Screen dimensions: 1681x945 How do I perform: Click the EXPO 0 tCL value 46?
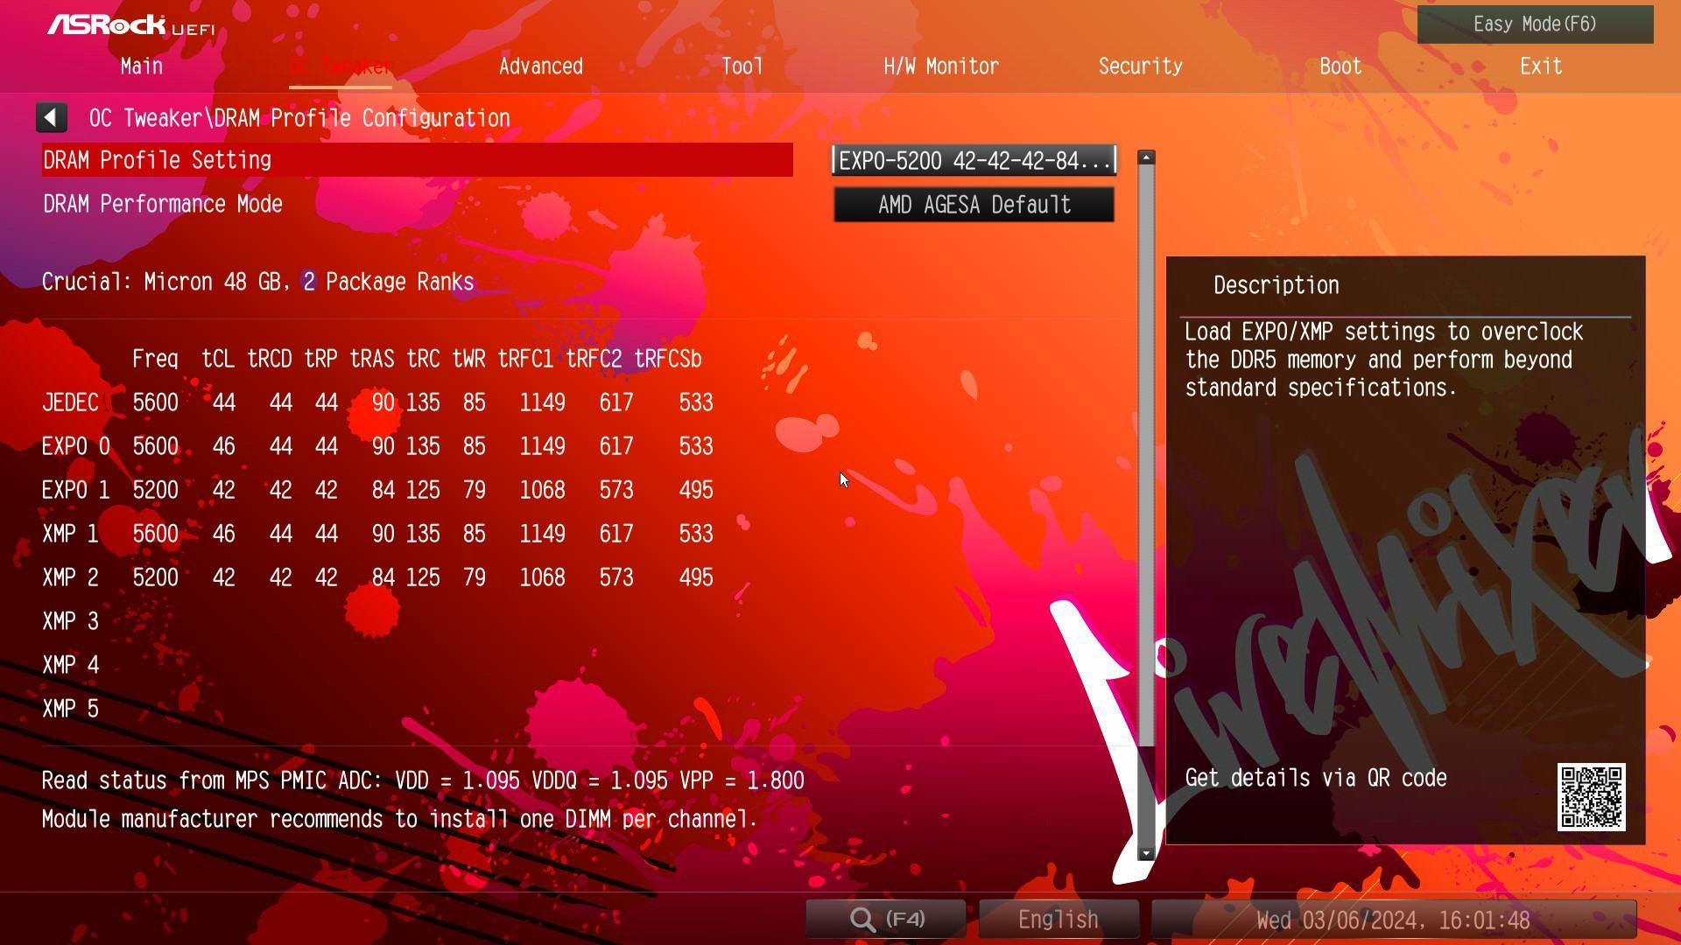223,446
